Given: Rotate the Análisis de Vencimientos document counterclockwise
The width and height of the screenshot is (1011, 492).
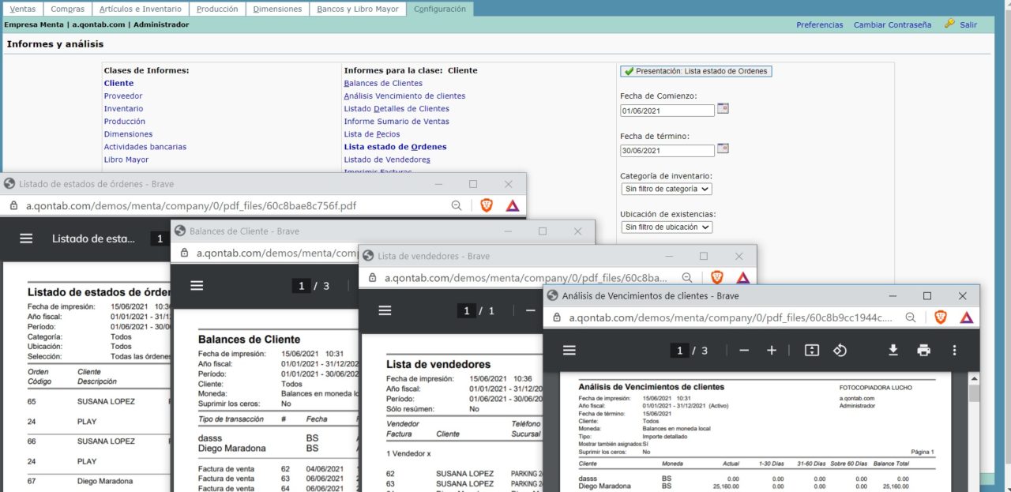Looking at the screenshot, I should (x=840, y=350).
